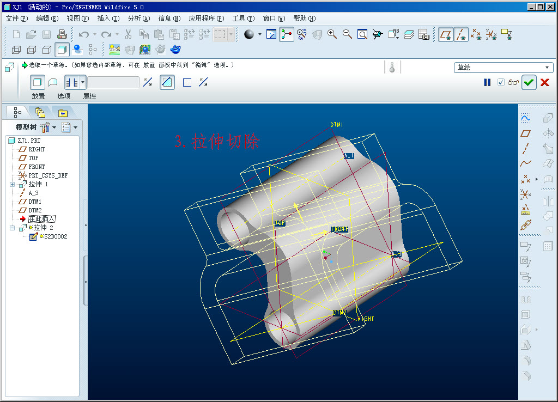558x402 pixels.
Task: Click the blue teapot render icon
Action: pyautogui.click(x=175, y=50)
